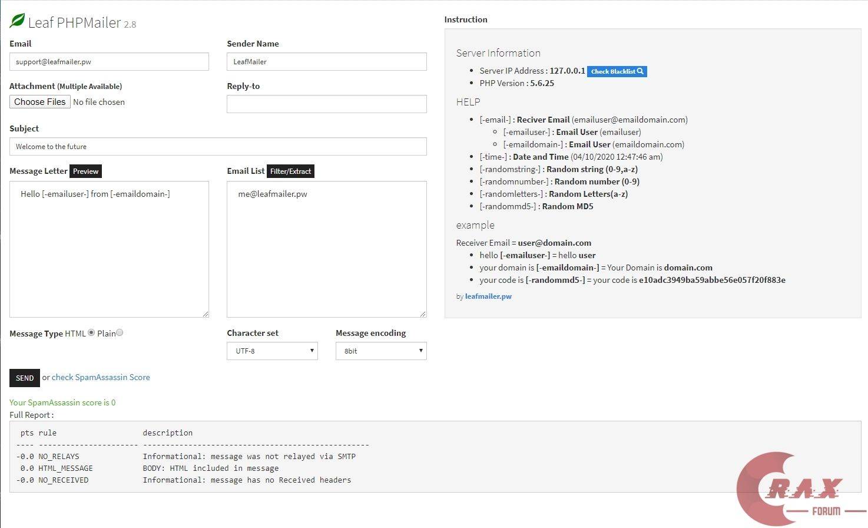Select HTML message type radio button
868x528 pixels.
pos(91,333)
